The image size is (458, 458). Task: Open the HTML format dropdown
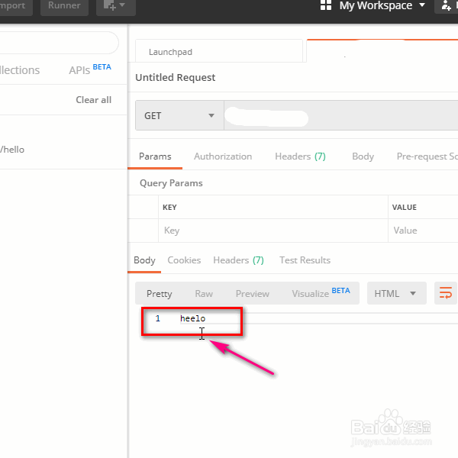tap(397, 293)
